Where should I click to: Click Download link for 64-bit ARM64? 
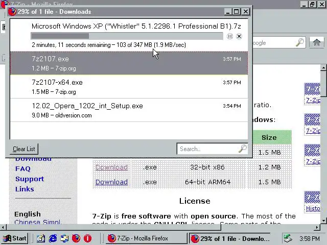[111, 182]
